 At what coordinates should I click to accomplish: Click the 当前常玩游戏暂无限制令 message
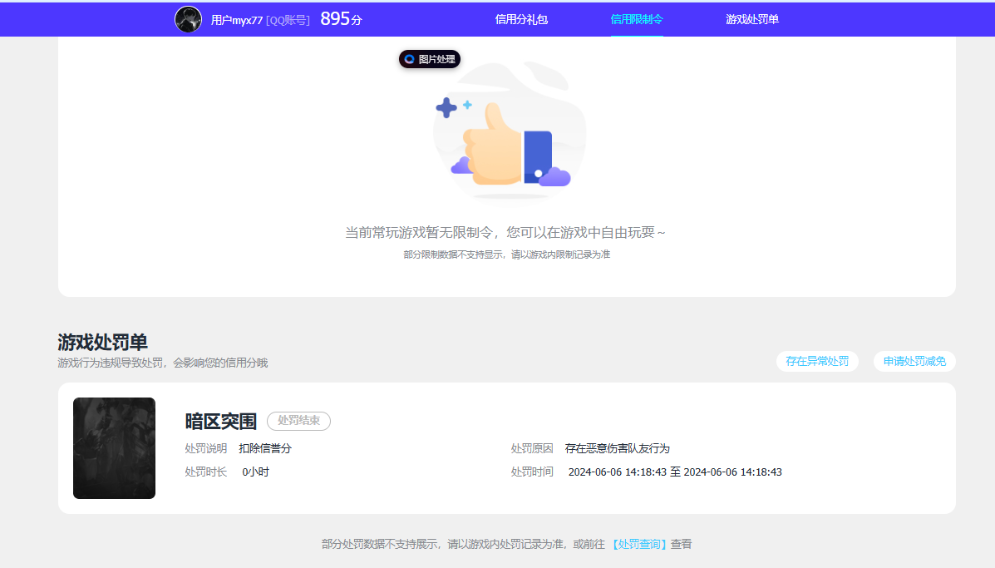505,233
